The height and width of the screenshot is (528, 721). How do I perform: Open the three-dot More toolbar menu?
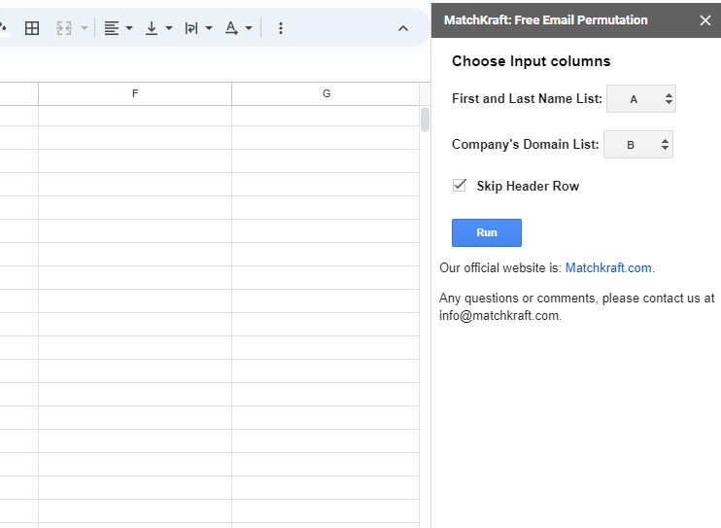281,28
